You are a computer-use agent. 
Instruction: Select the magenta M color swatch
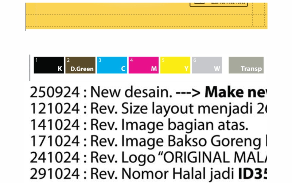(x=143, y=65)
